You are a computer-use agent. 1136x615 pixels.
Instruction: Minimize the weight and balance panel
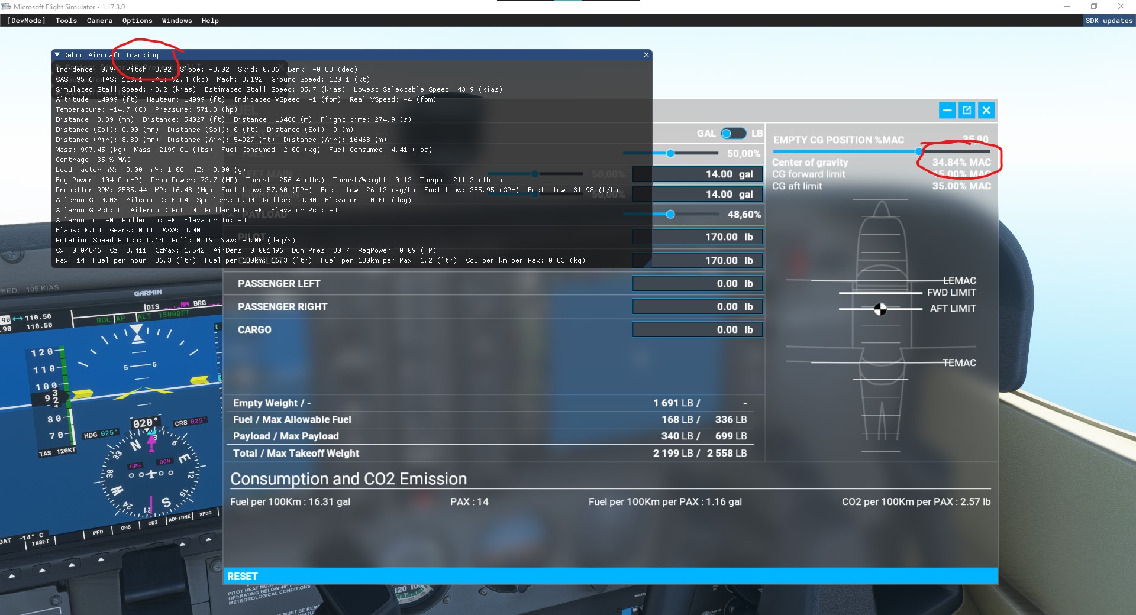(947, 110)
